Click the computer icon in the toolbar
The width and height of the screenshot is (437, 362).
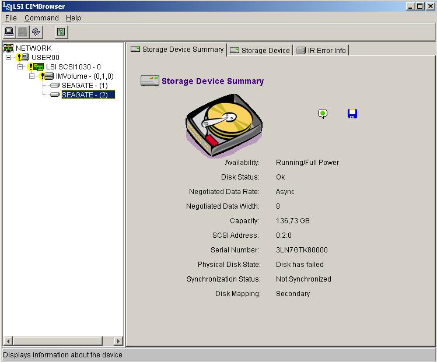coord(9,32)
